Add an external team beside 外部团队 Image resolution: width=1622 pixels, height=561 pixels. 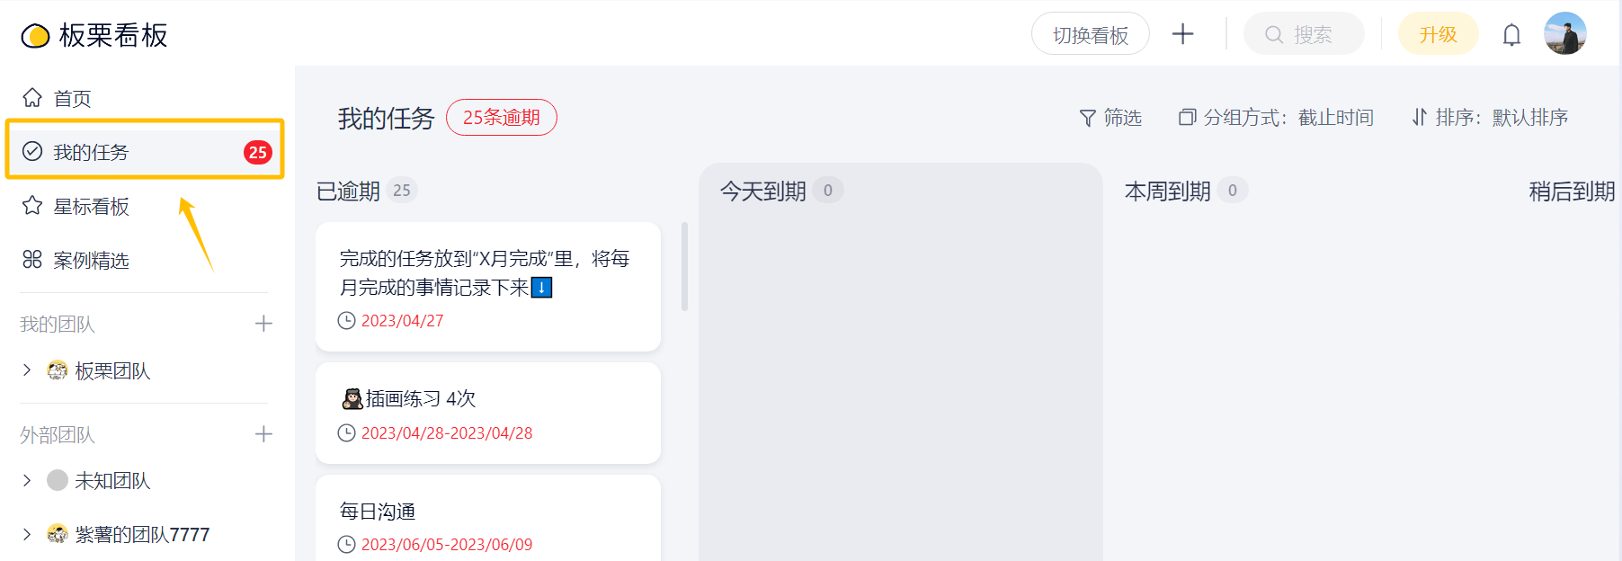coord(263,434)
